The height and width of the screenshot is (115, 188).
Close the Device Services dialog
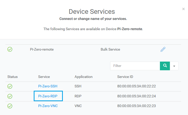183,9
